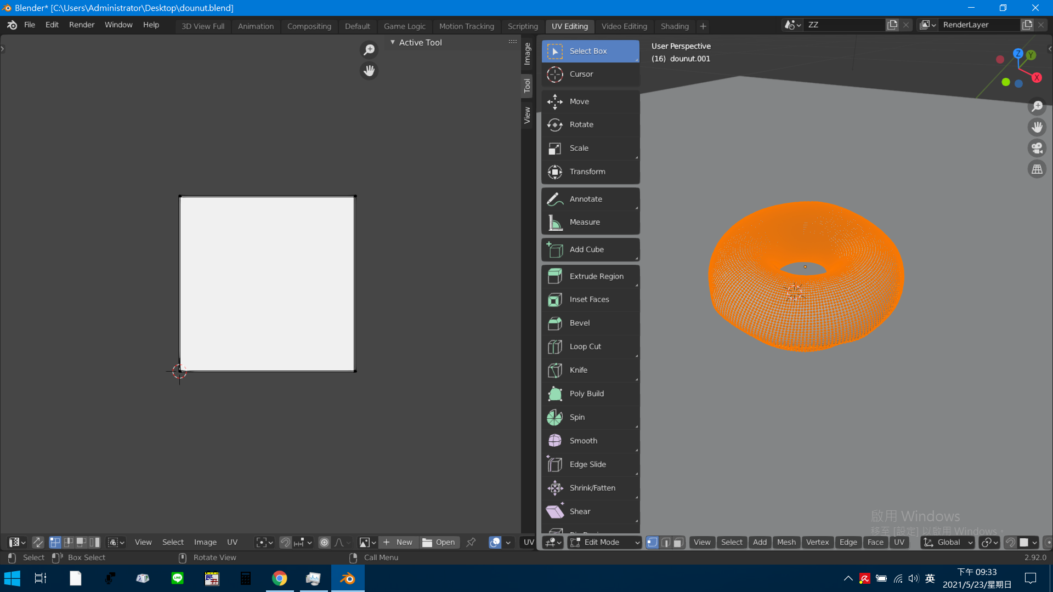Open the 3D viewport pivot point dropdown

pyautogui.click(x=989, y=542)
